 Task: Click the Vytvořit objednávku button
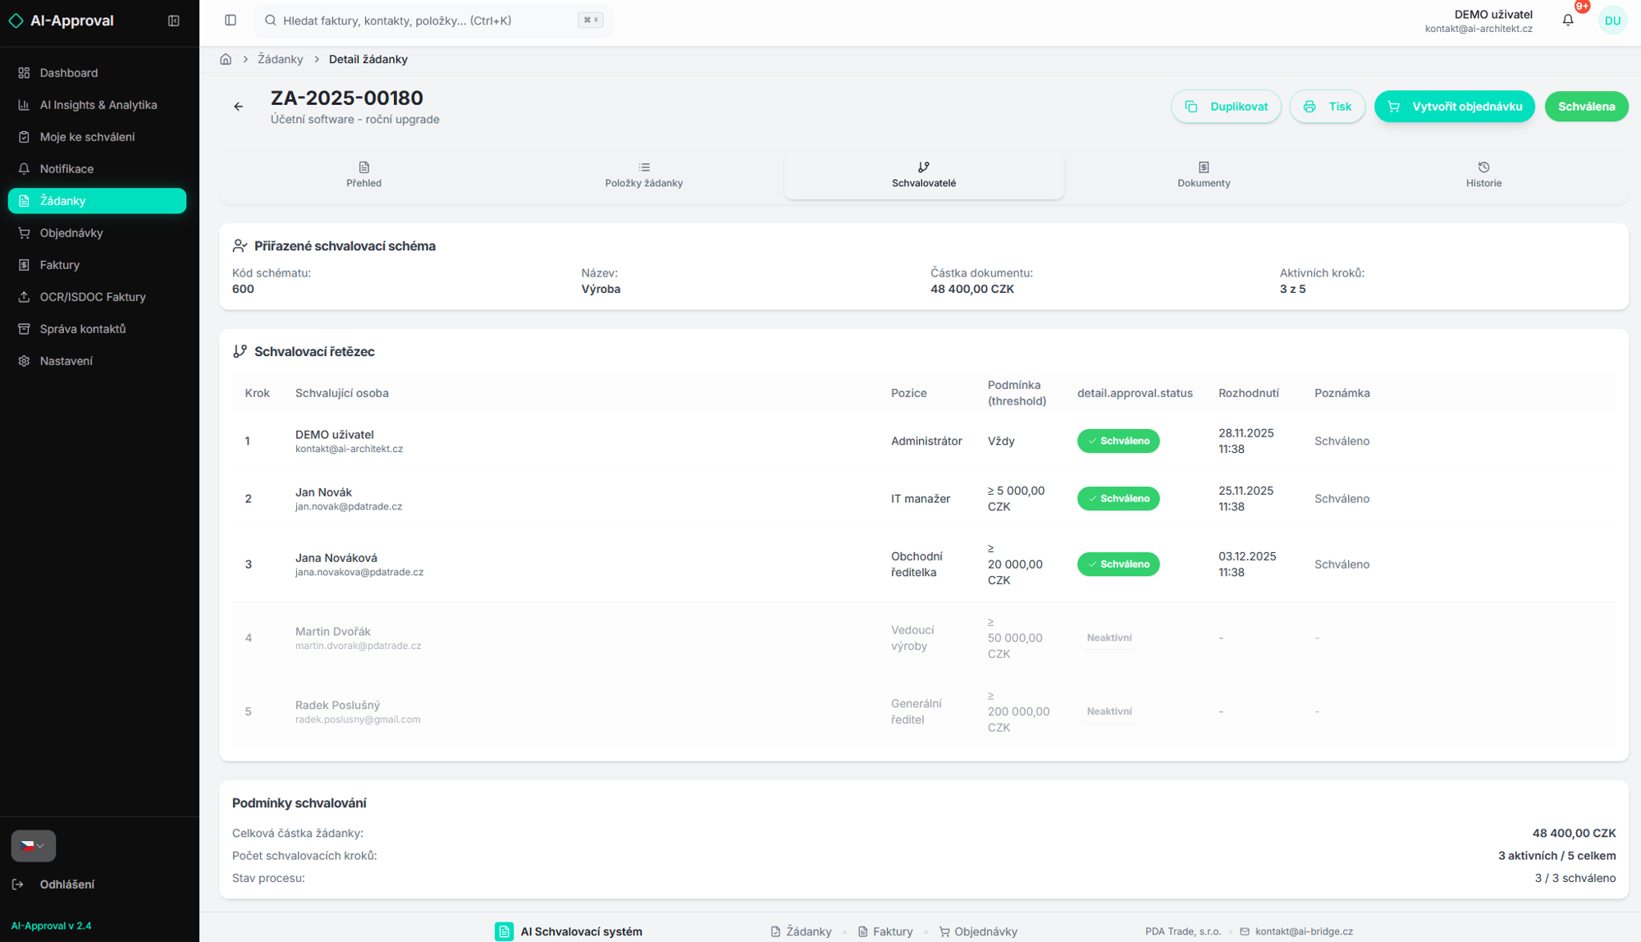1454,107
